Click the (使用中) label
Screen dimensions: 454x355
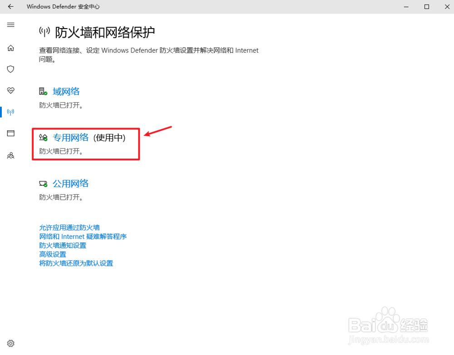point(109,138)
